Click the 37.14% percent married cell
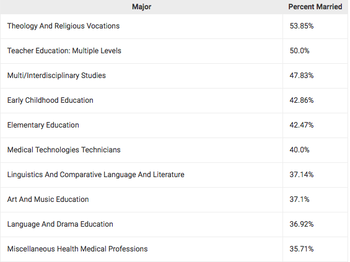The image size is (350, 262). [315, 175]
